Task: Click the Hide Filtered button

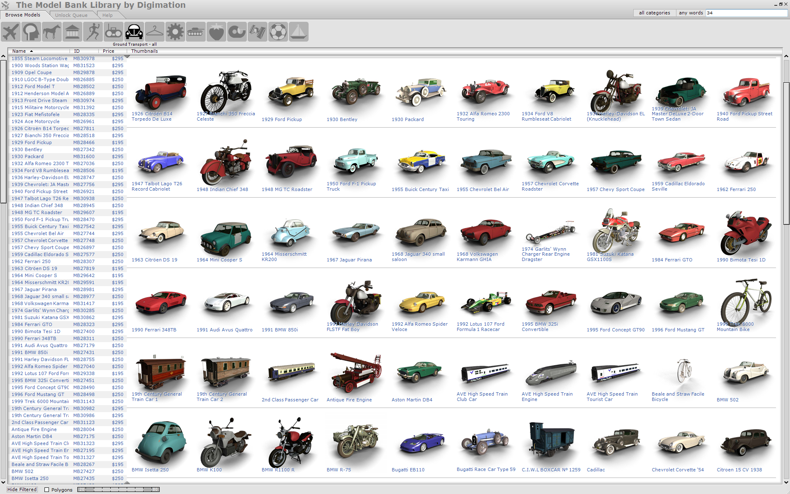Action: pos(22,489)
